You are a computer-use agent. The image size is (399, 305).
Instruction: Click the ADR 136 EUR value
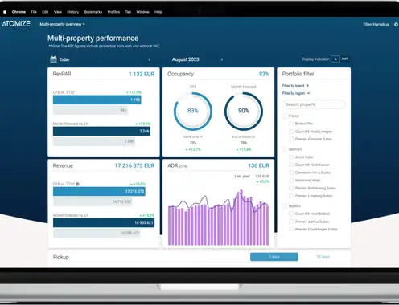pos(258,165)
